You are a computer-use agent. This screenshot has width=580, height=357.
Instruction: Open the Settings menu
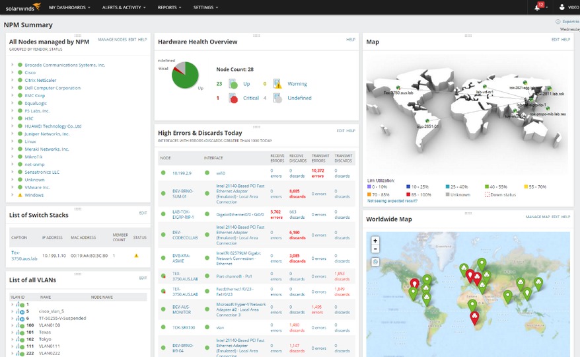(x=205, y=7)
